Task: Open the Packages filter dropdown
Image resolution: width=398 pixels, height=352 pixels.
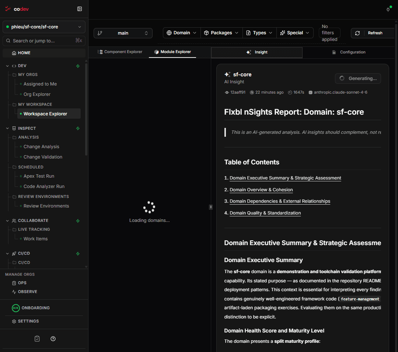Action: pyautogui.click(x=221, y=33)
